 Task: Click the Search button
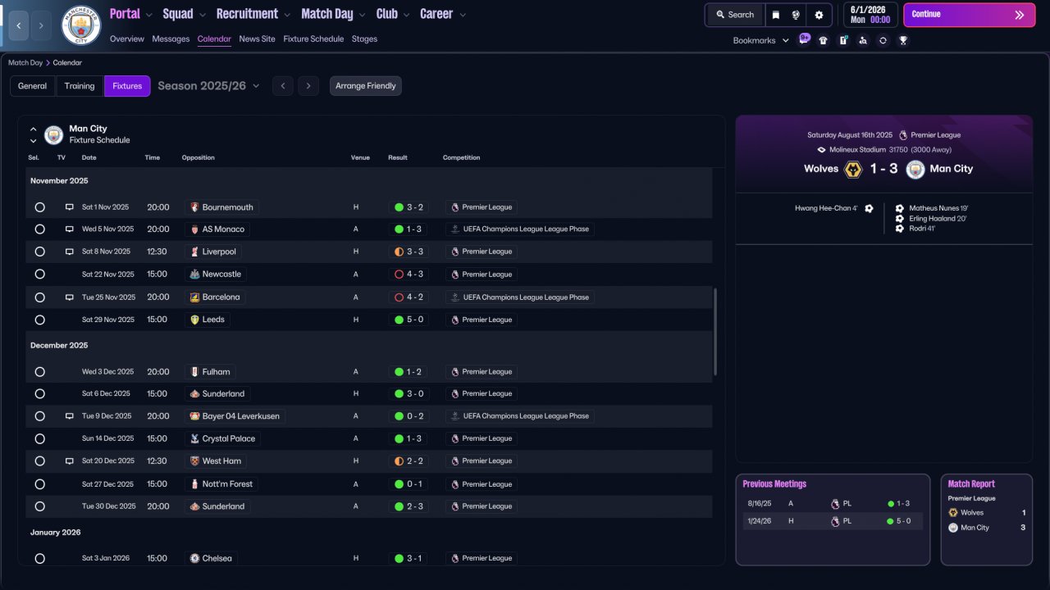point(735,15)
